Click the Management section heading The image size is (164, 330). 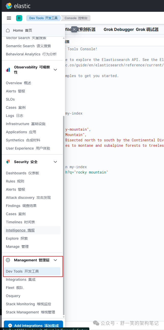[32, 260]
